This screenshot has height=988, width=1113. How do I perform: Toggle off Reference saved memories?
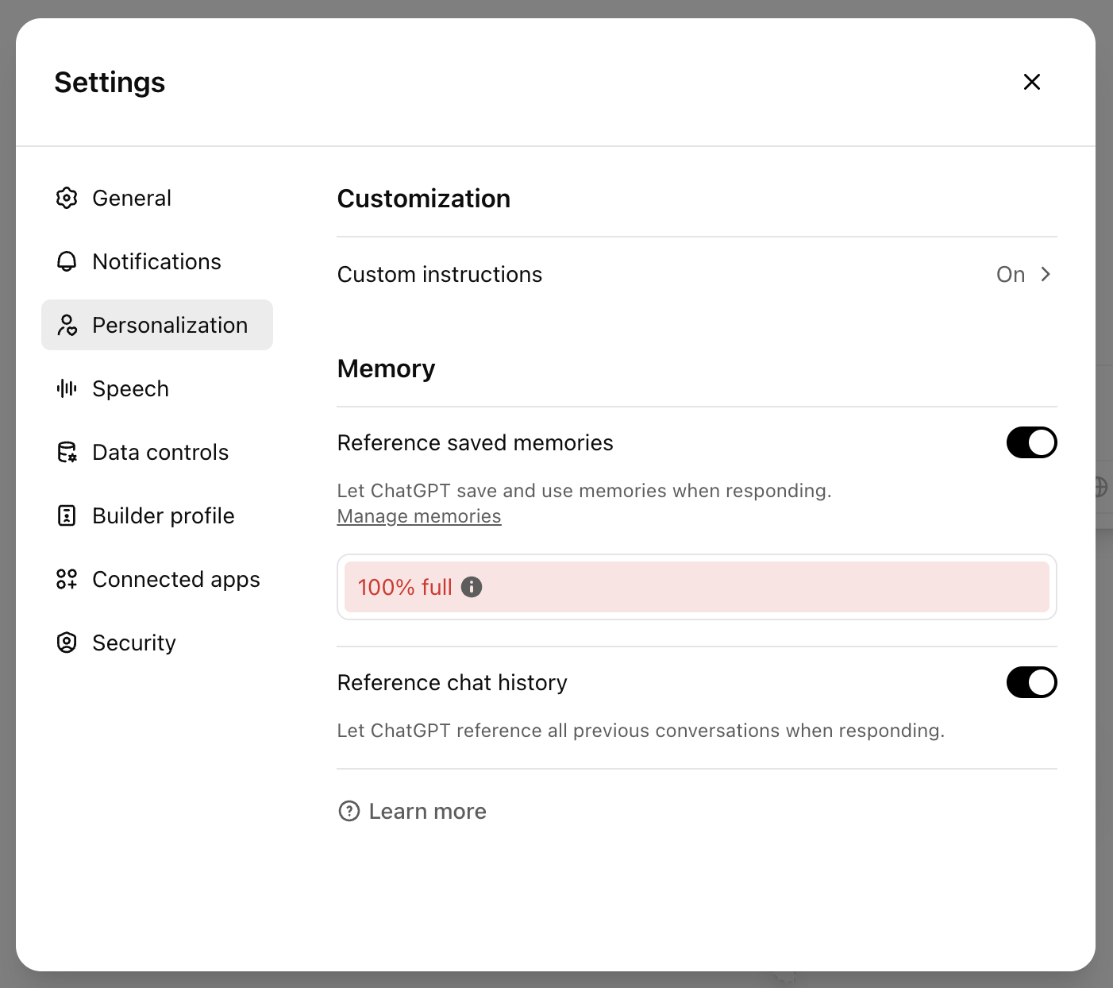1032,442
